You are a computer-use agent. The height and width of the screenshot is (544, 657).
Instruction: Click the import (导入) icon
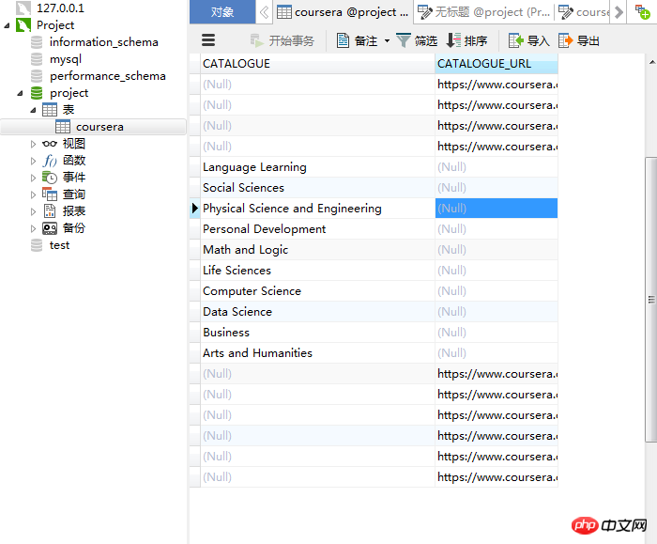tap(516, 40)
